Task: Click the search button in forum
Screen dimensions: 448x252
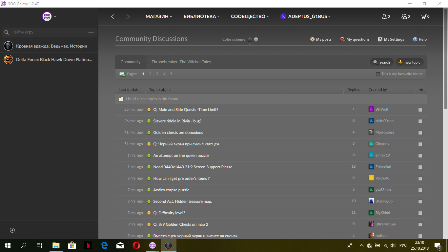Action: click(x=381, y=62)
